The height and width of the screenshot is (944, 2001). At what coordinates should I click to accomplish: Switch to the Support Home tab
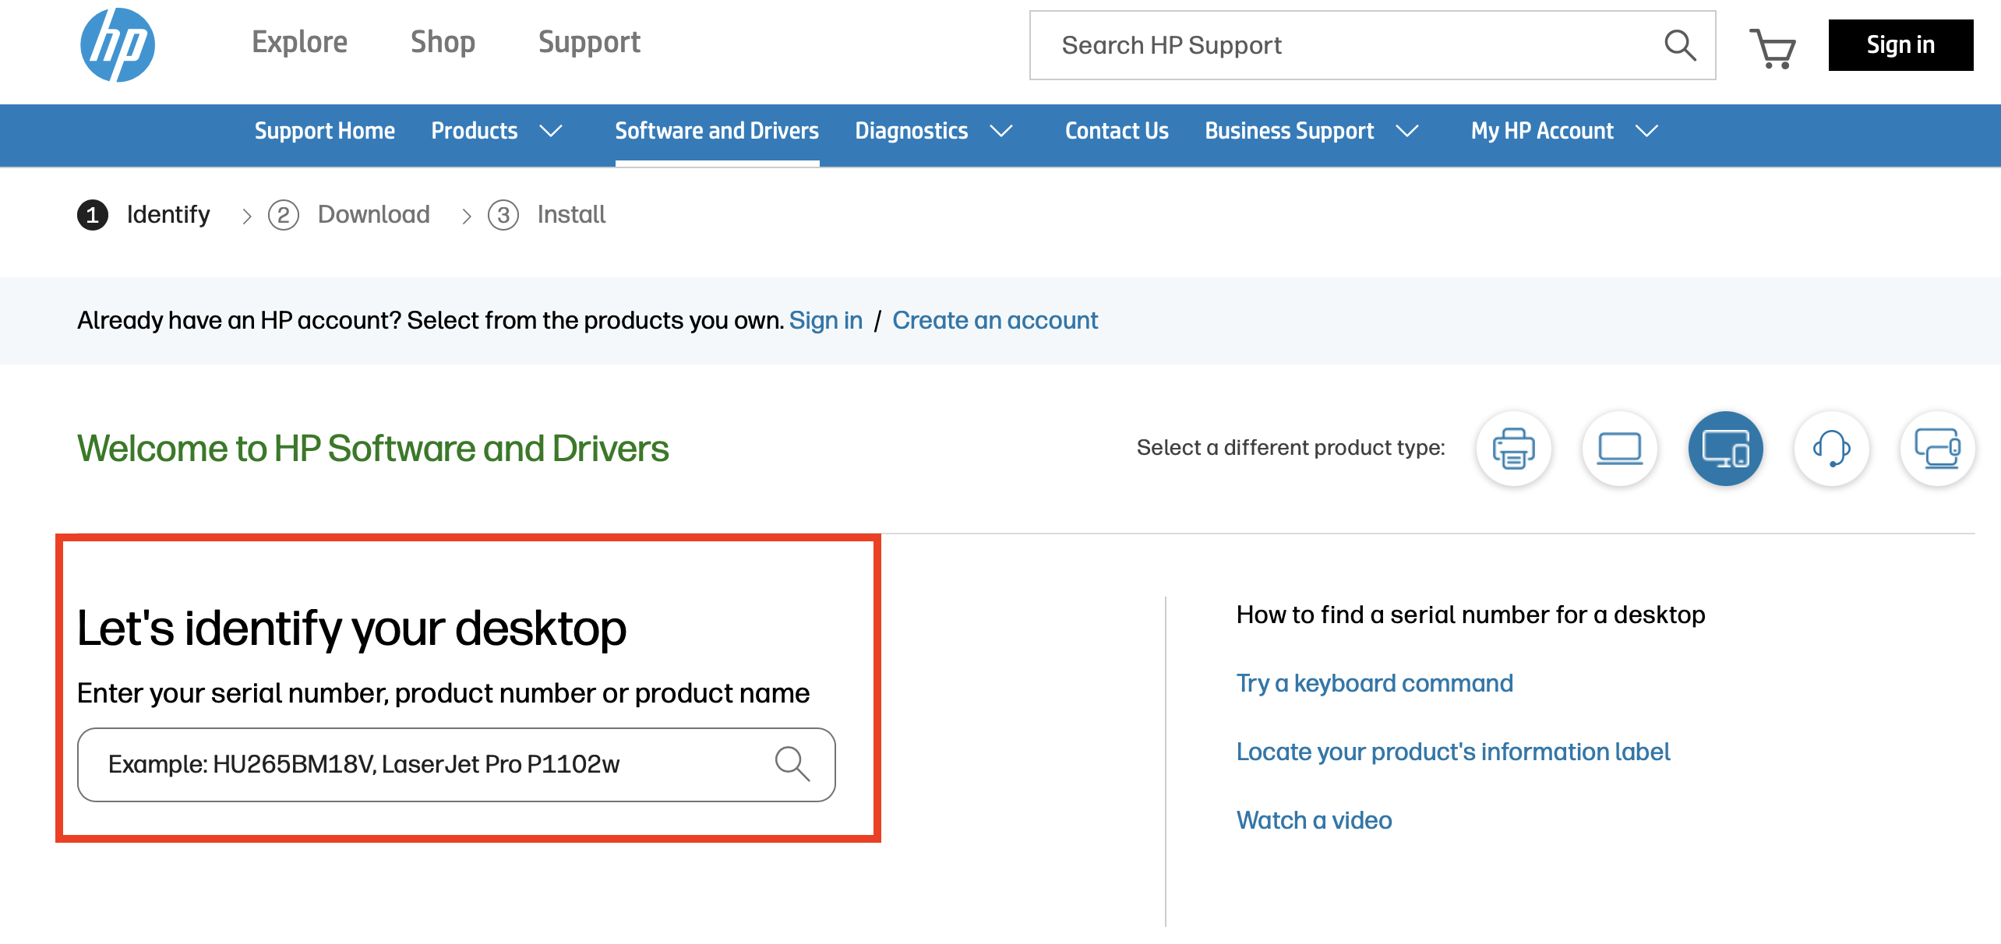(324, 131)
